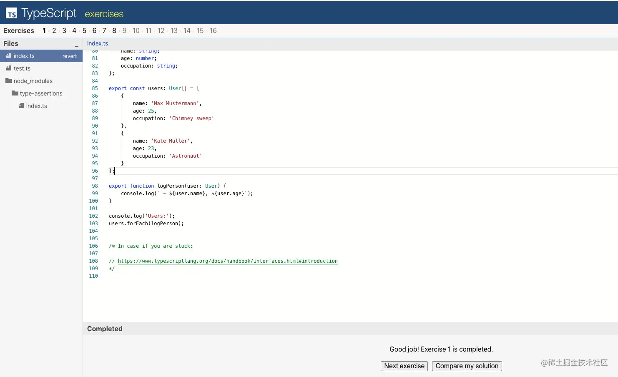Screen dimensions: 618x377
Task: Click locked exercise 15
Action: 200,30
